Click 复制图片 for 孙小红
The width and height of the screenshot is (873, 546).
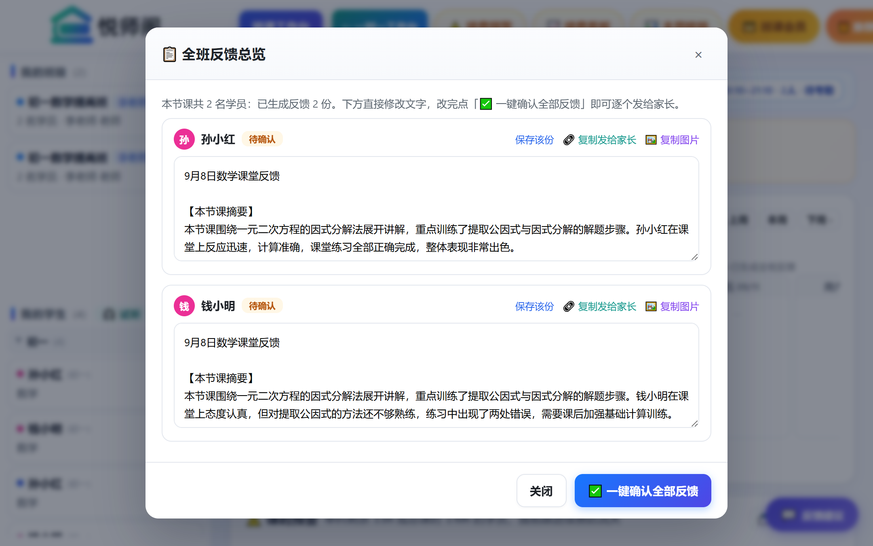click(679, 140)
